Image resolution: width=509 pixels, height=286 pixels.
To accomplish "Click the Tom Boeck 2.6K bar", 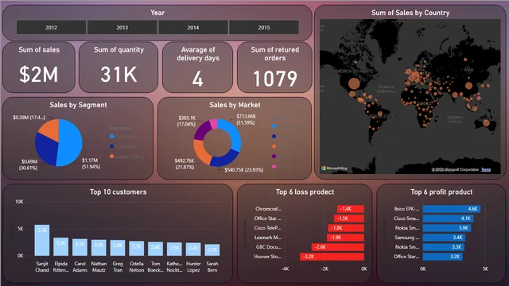I will pyautogui.click(x=155, y=249).
